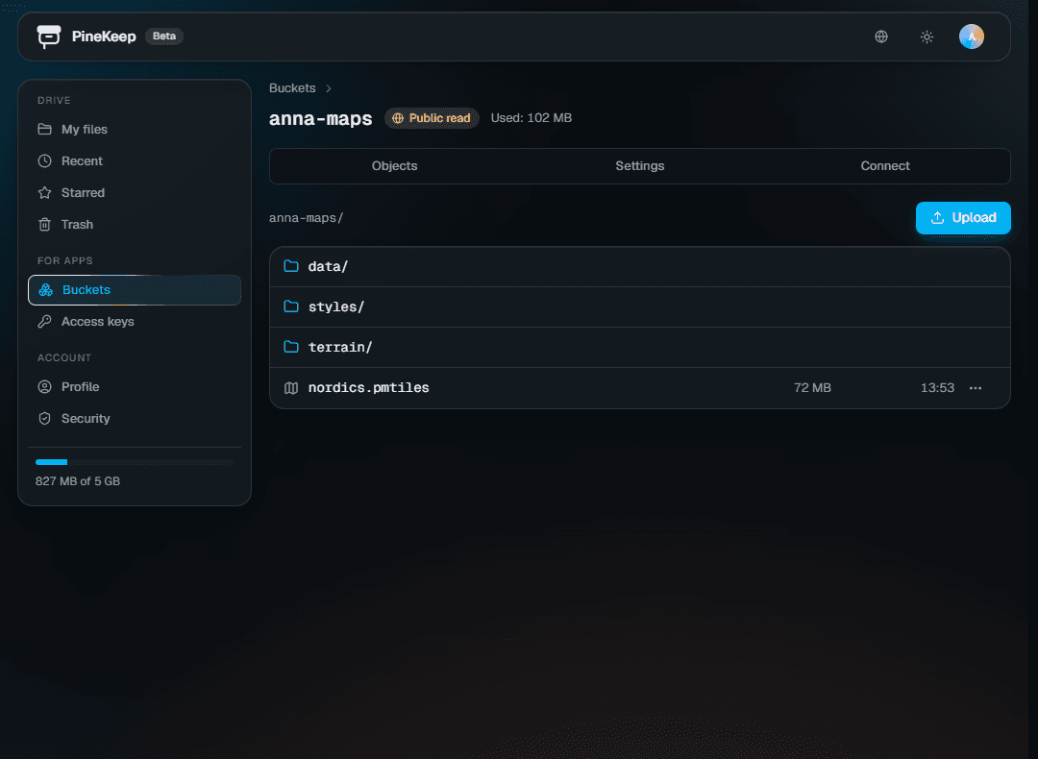Click the Profile person icon
This screenshot has width=1038, height=759.
coord(44,386)
